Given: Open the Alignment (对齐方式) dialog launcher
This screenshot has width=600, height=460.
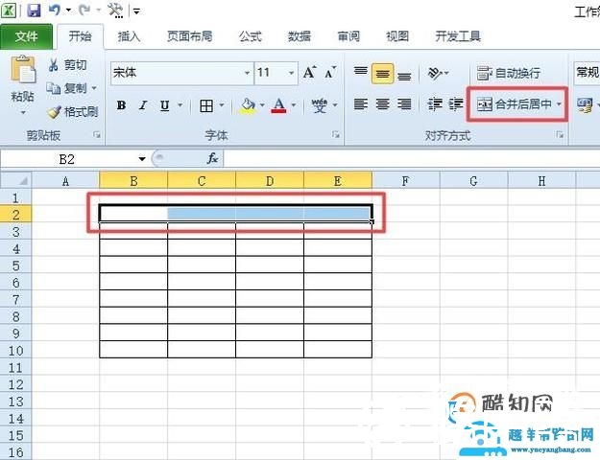Looking at the screenshot, I should pyautogui.click(x=560, y=134).
